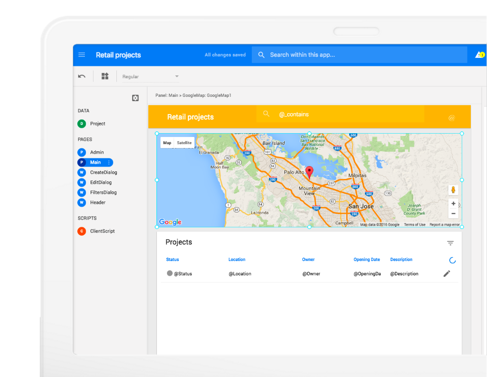487x377 pixels.
Task: Sort by Opening Date column header
Action: [367, 260]
